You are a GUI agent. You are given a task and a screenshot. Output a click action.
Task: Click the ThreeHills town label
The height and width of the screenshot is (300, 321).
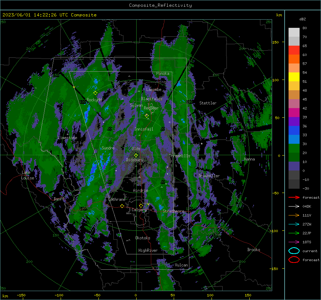click(x=179, y=156)
